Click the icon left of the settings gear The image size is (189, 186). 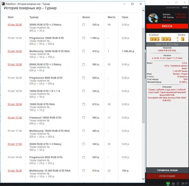(x=173, y=184)
